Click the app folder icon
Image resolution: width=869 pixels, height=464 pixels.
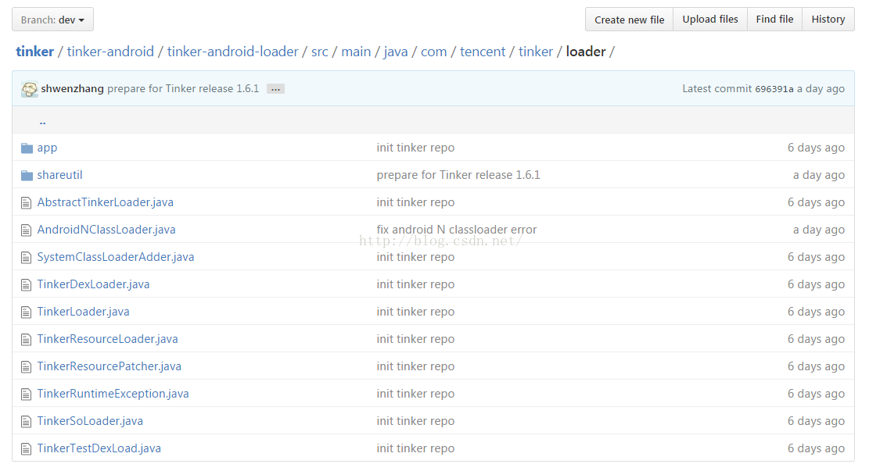click(x=27, y=148)
